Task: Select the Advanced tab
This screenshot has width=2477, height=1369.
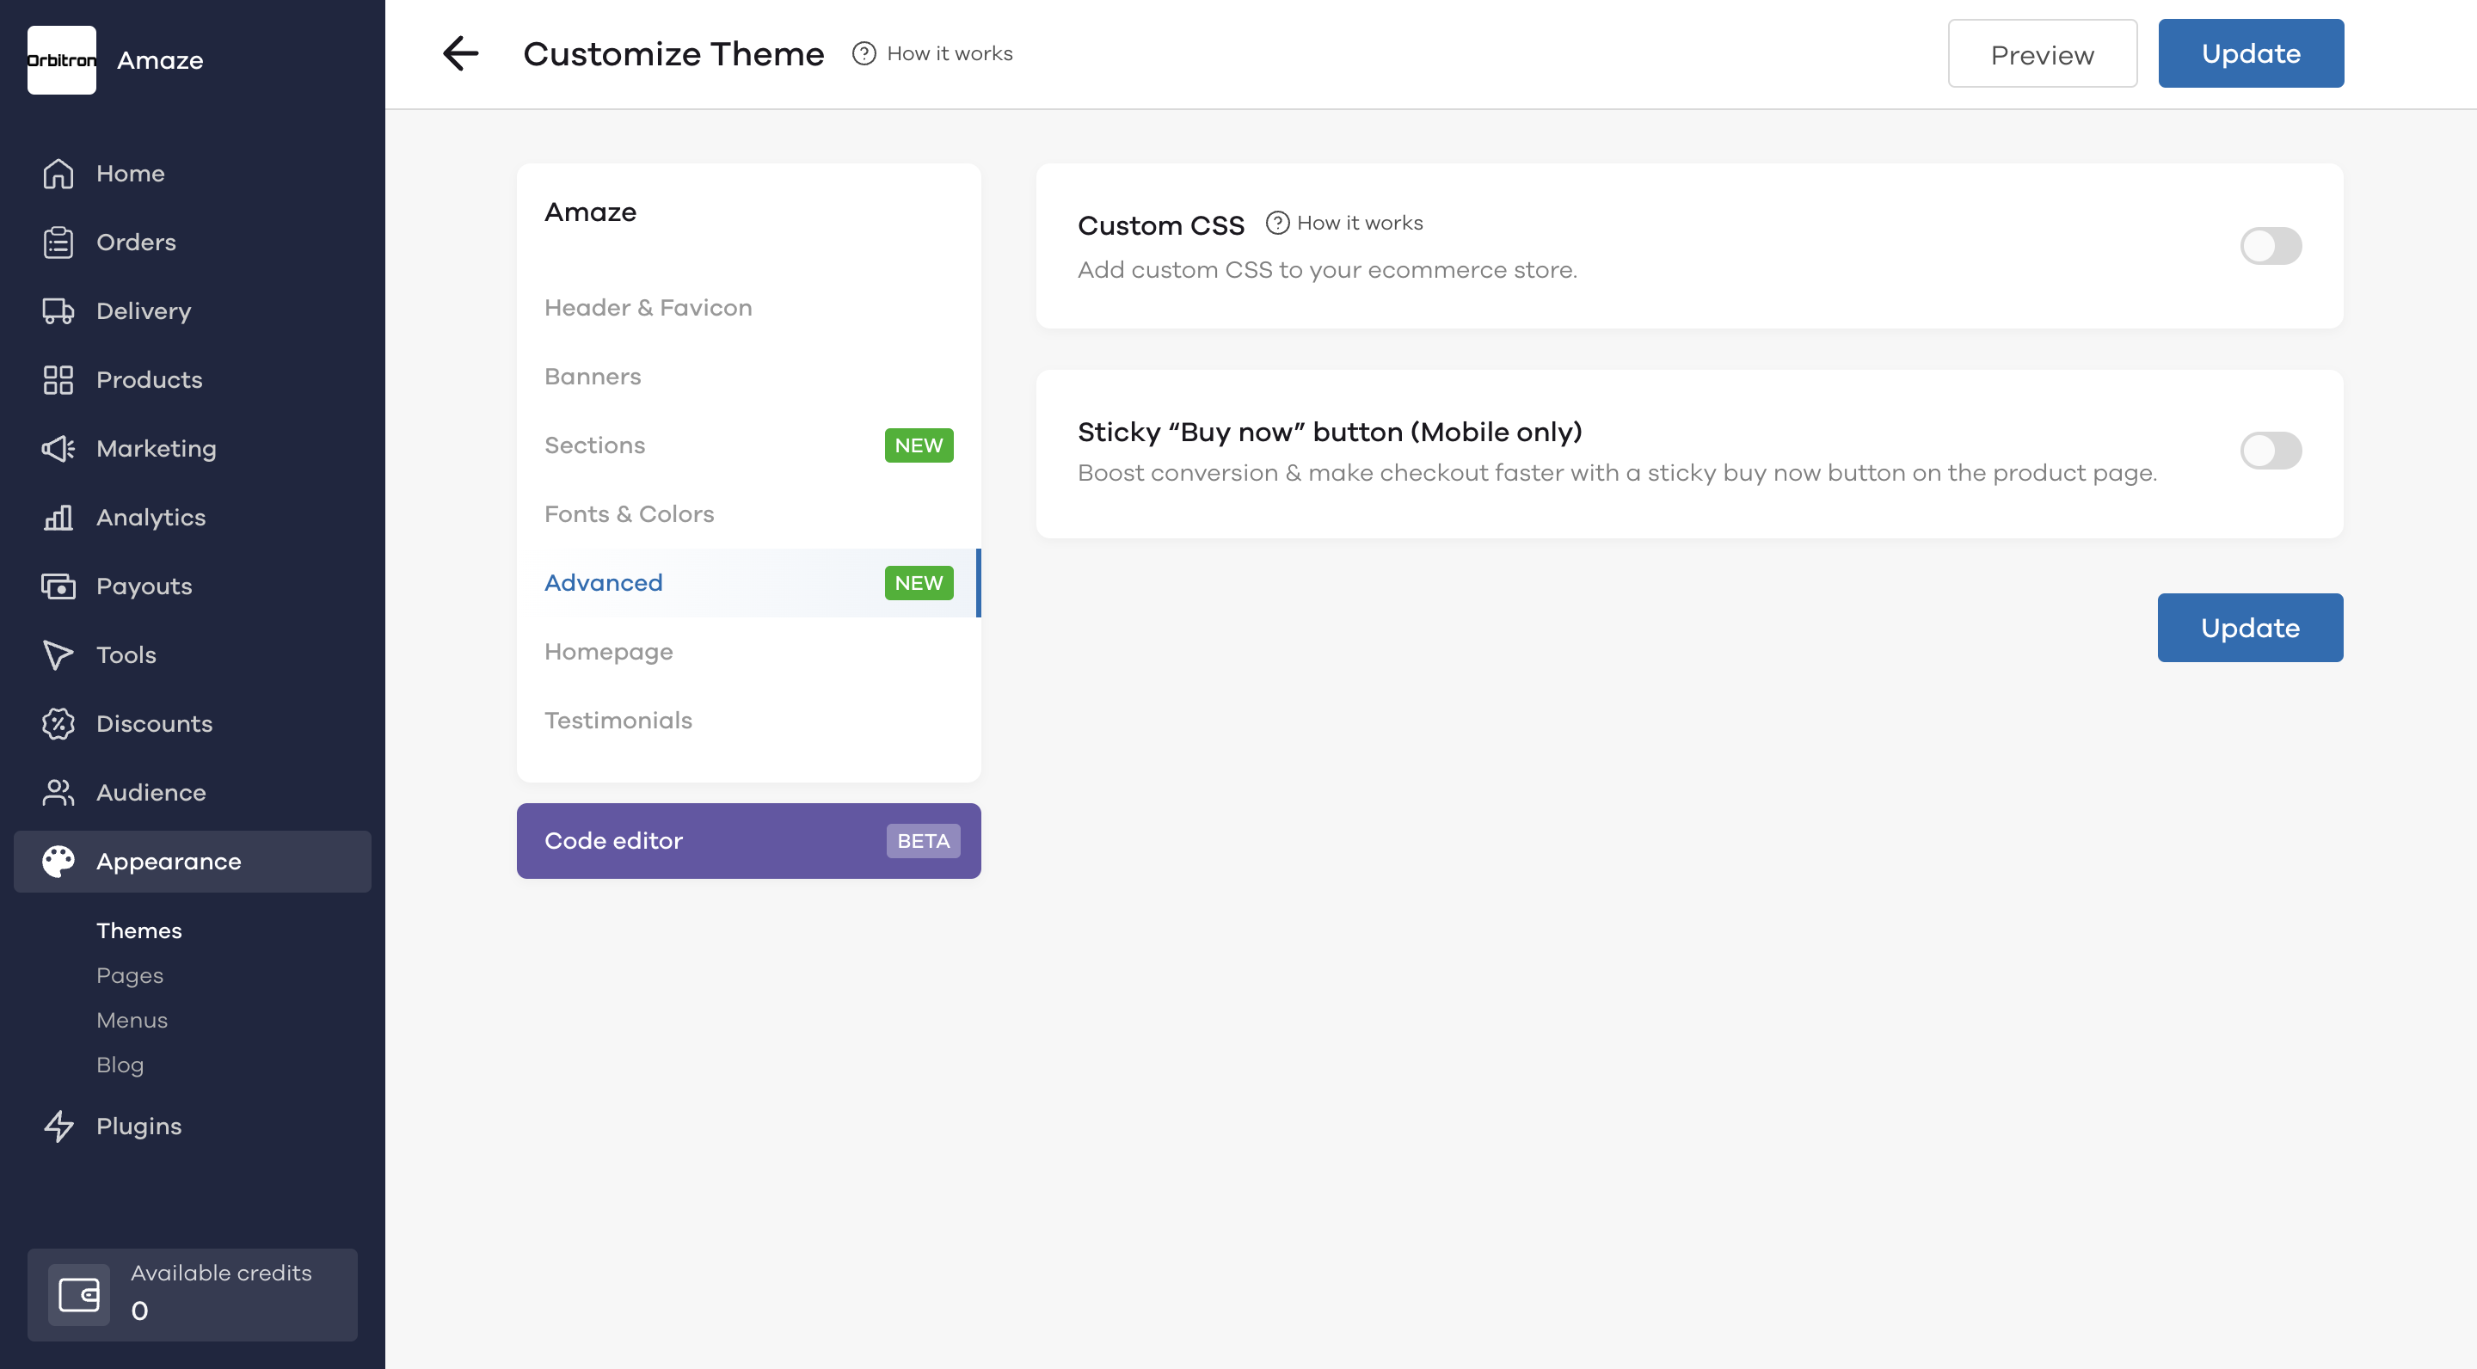Action: point(748,582)
